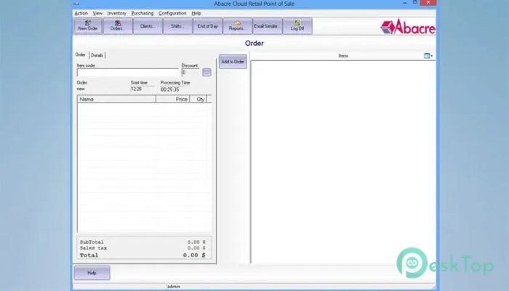
Task: Click the Total amount line
Action: click(x=143, y=255)
